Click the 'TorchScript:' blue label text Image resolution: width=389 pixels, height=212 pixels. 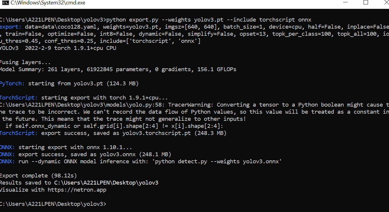pyautogui.click(x=18, y=97)
